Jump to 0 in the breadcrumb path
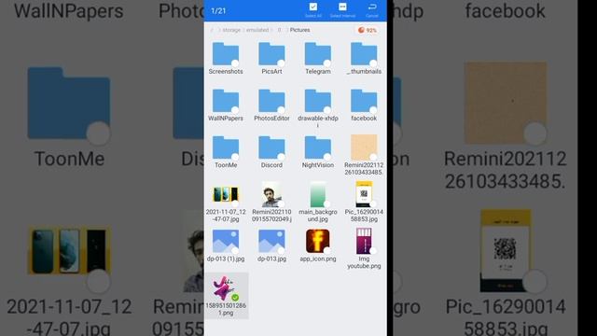597x336 pixels. pyautogui.click(x=279, y=30)
